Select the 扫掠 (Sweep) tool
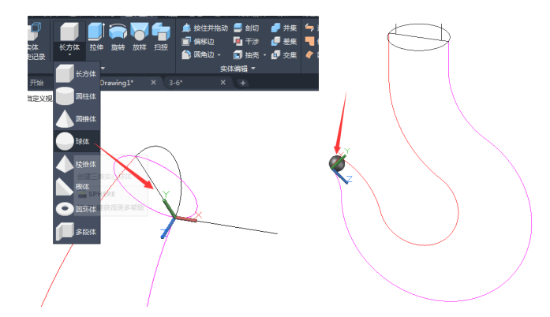 pos(161,36)
